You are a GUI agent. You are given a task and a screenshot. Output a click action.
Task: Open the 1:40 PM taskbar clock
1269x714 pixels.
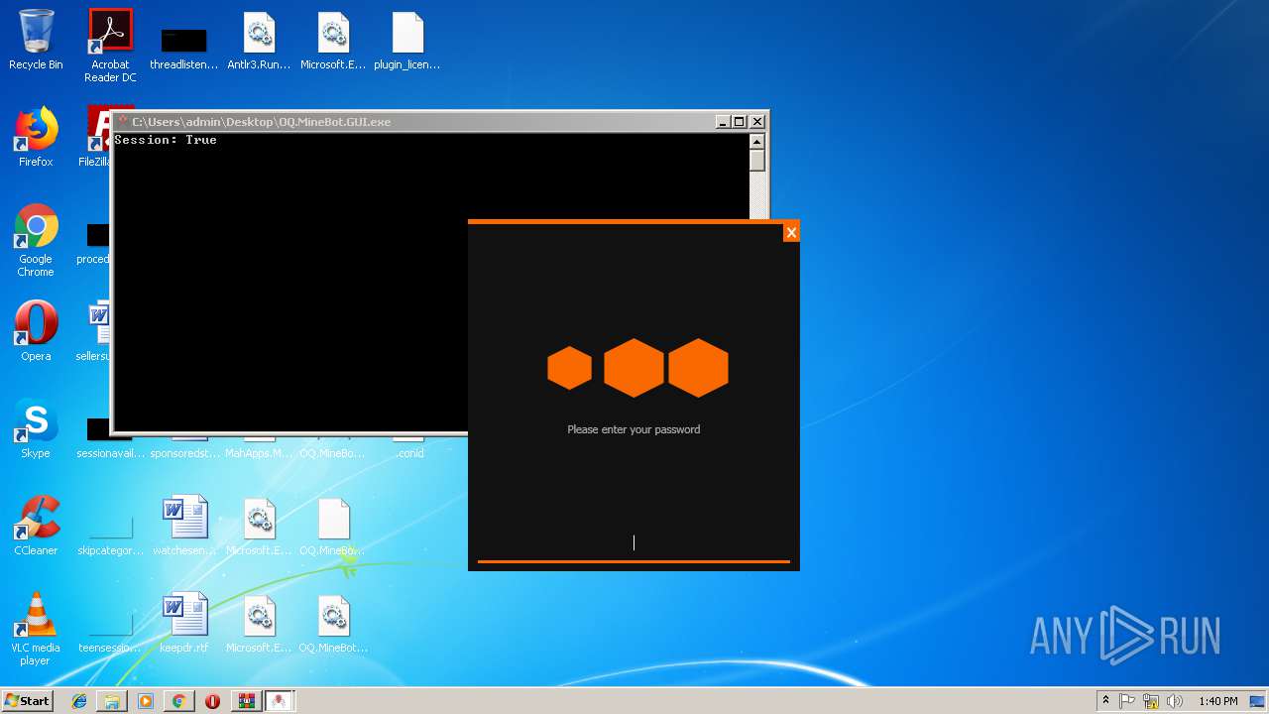tap(1217, 701)
